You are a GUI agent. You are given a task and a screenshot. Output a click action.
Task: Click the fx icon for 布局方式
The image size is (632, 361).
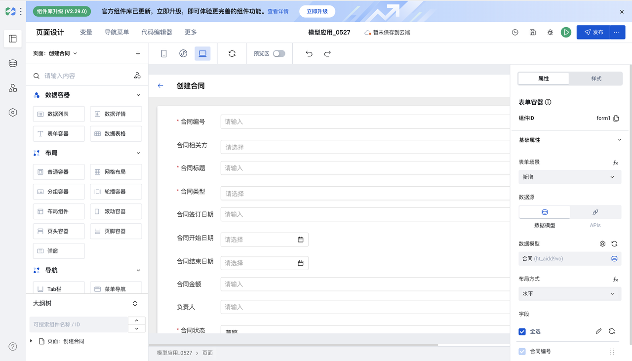point(616,280)
